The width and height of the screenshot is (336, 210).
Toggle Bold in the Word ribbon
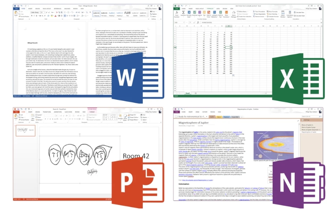click(32, 16)
